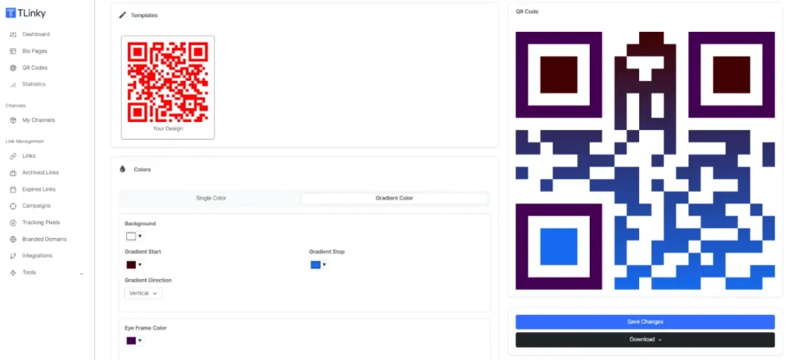Click the QR Codes sidebar icon
Viewport: 798px width, 360px height.
13,68
